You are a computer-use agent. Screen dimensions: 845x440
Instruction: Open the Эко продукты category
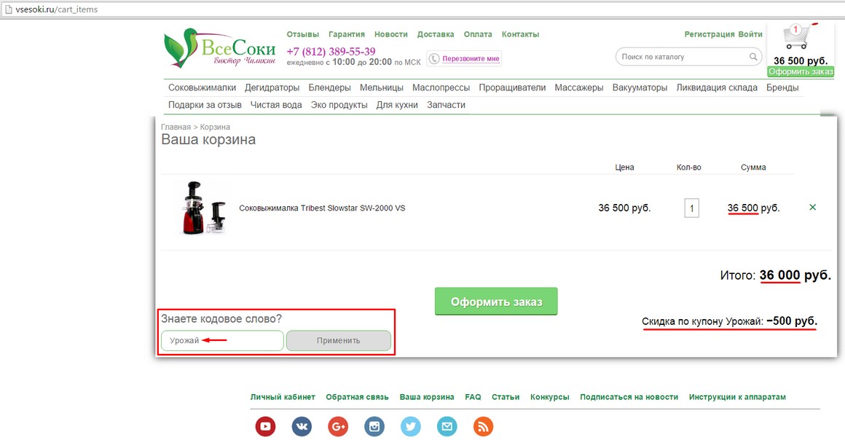[339, 105]
